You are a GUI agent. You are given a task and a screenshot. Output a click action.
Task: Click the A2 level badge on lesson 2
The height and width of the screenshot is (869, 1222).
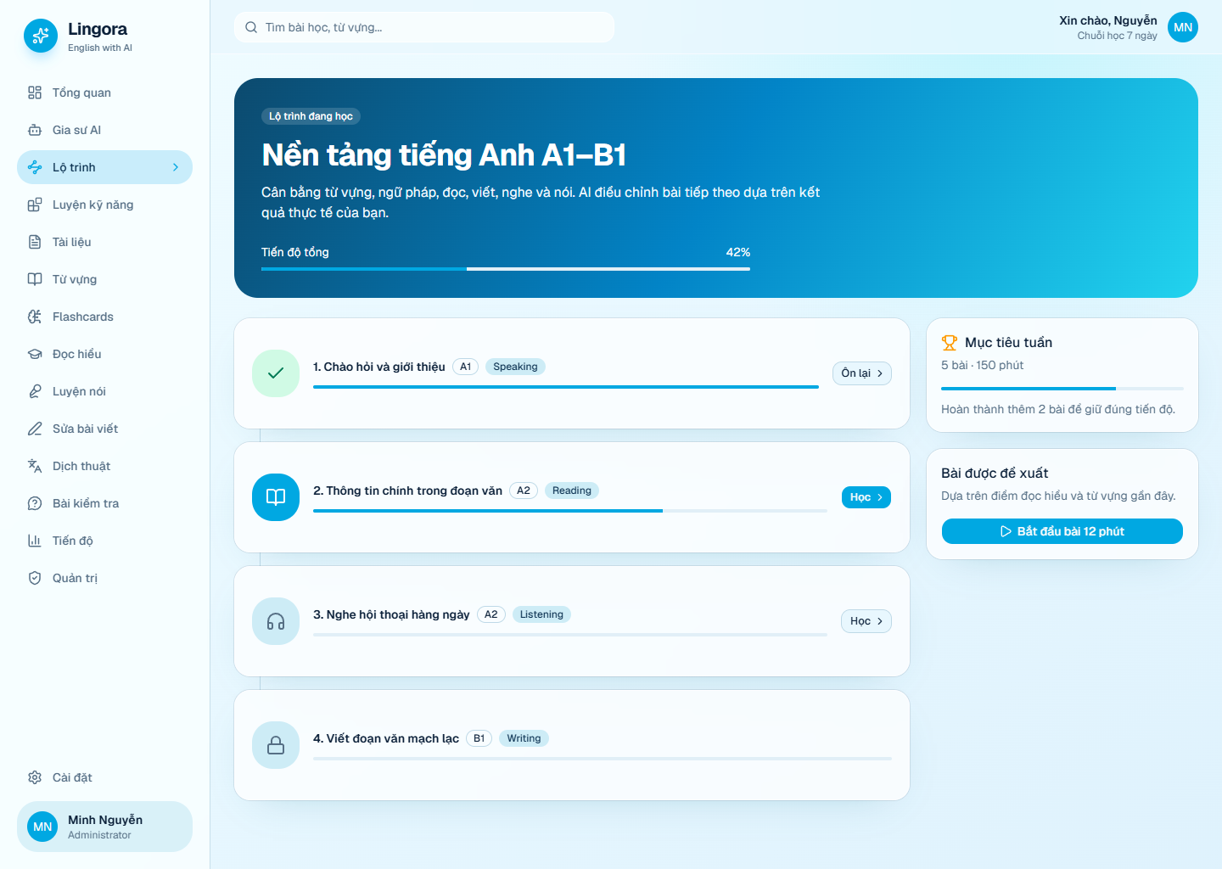(x=524, y=491)
